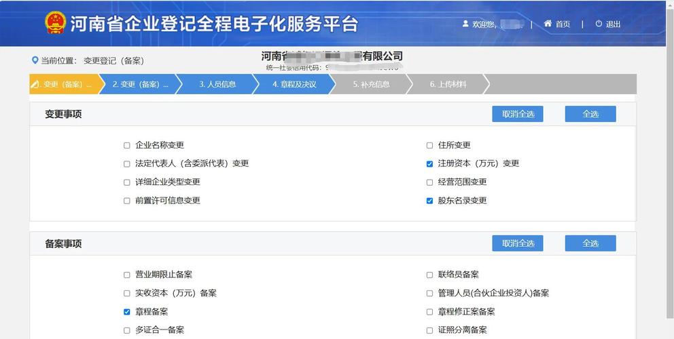Click the 备案事项 section heading
The image size is (674, 339).
point(63,243)
